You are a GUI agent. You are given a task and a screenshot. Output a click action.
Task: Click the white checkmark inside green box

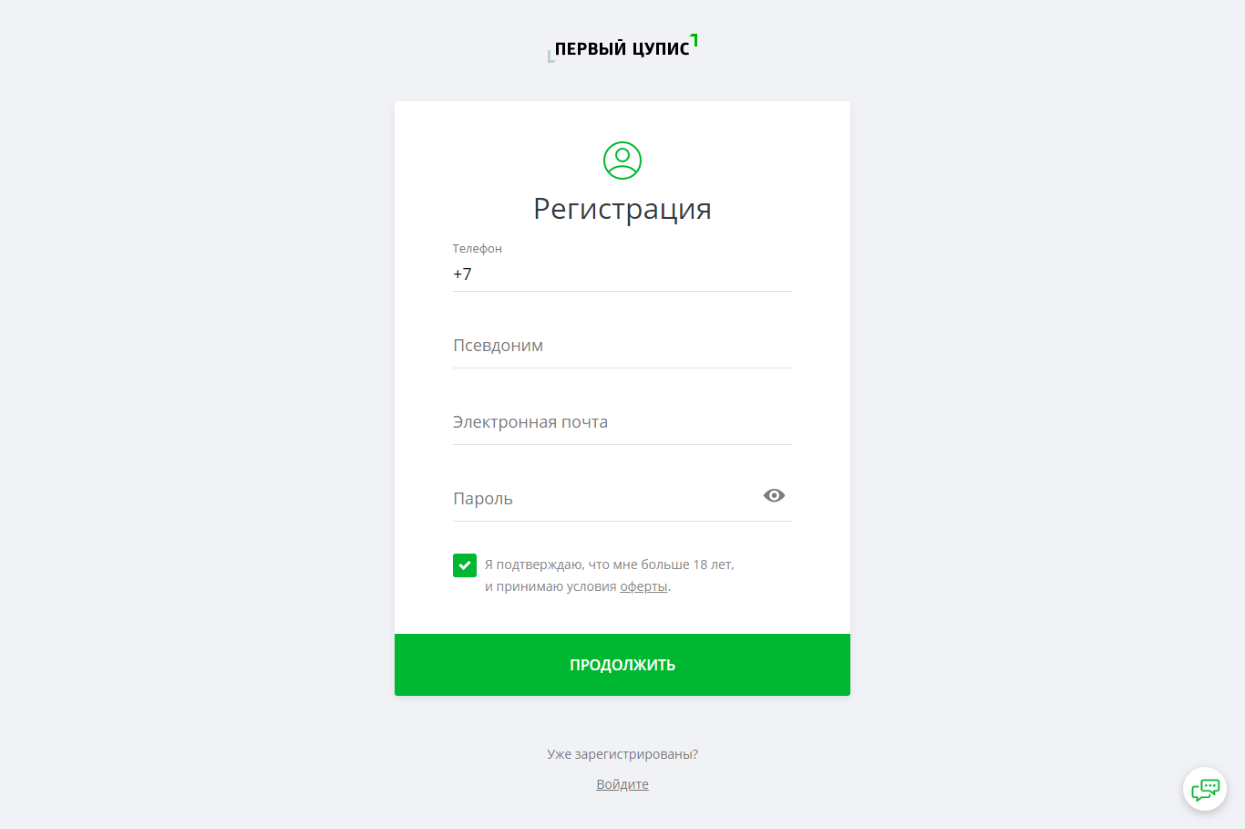pyautogui.click(x=465, y=565)
